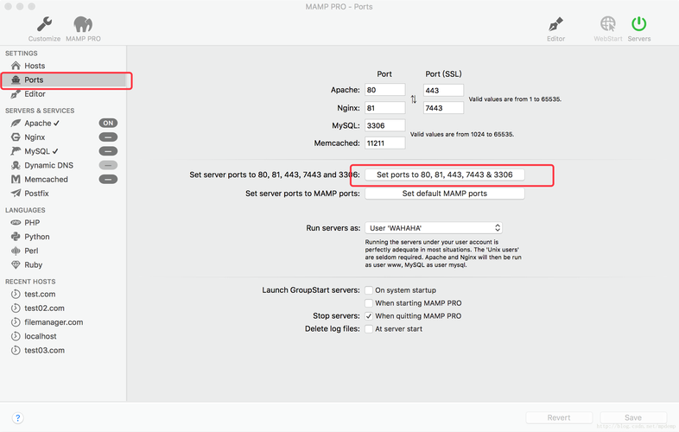The image size is (679, 432).
Task: Click Set ports to 80, 81, 443, 7443 & 3306
Action: [x=444, y=175]
